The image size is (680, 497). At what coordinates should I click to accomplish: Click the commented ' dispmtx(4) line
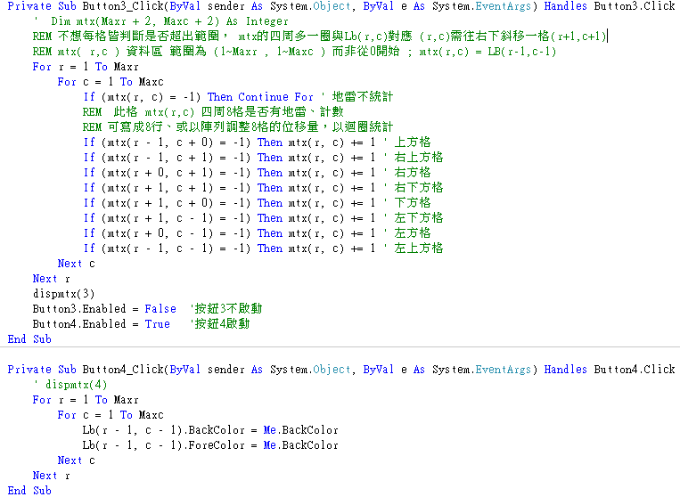70,385
